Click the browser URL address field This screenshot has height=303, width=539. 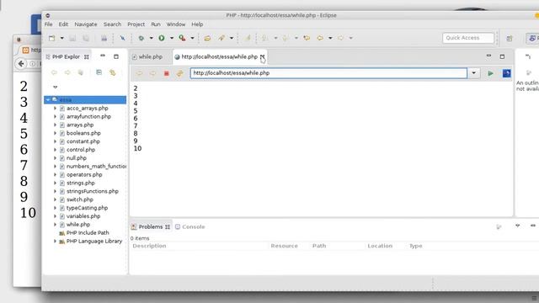(328, 73)
